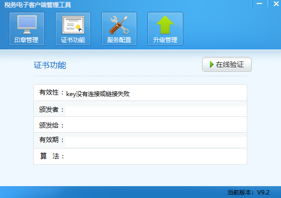Minimize the 税务电子客户端管理工具 window
The width and height of the screenshot is (281, 198).
click(x=259, y=4)
